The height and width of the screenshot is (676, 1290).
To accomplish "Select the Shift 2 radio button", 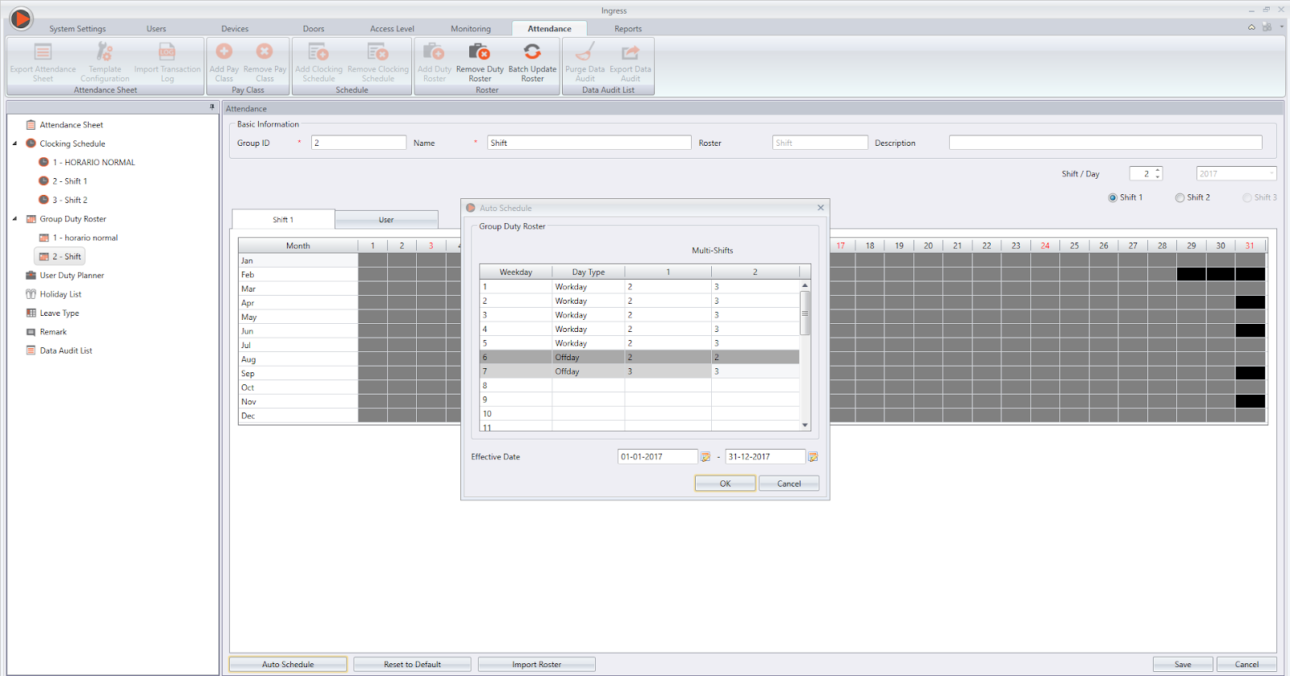I will 1180,197.
